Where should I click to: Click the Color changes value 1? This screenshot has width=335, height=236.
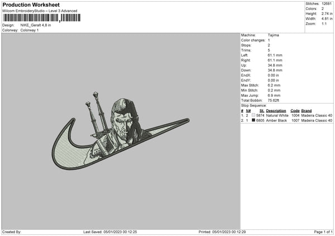(x=269, y=40)
